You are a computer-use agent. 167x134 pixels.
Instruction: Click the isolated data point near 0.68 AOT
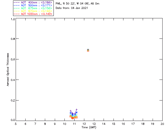88,50
